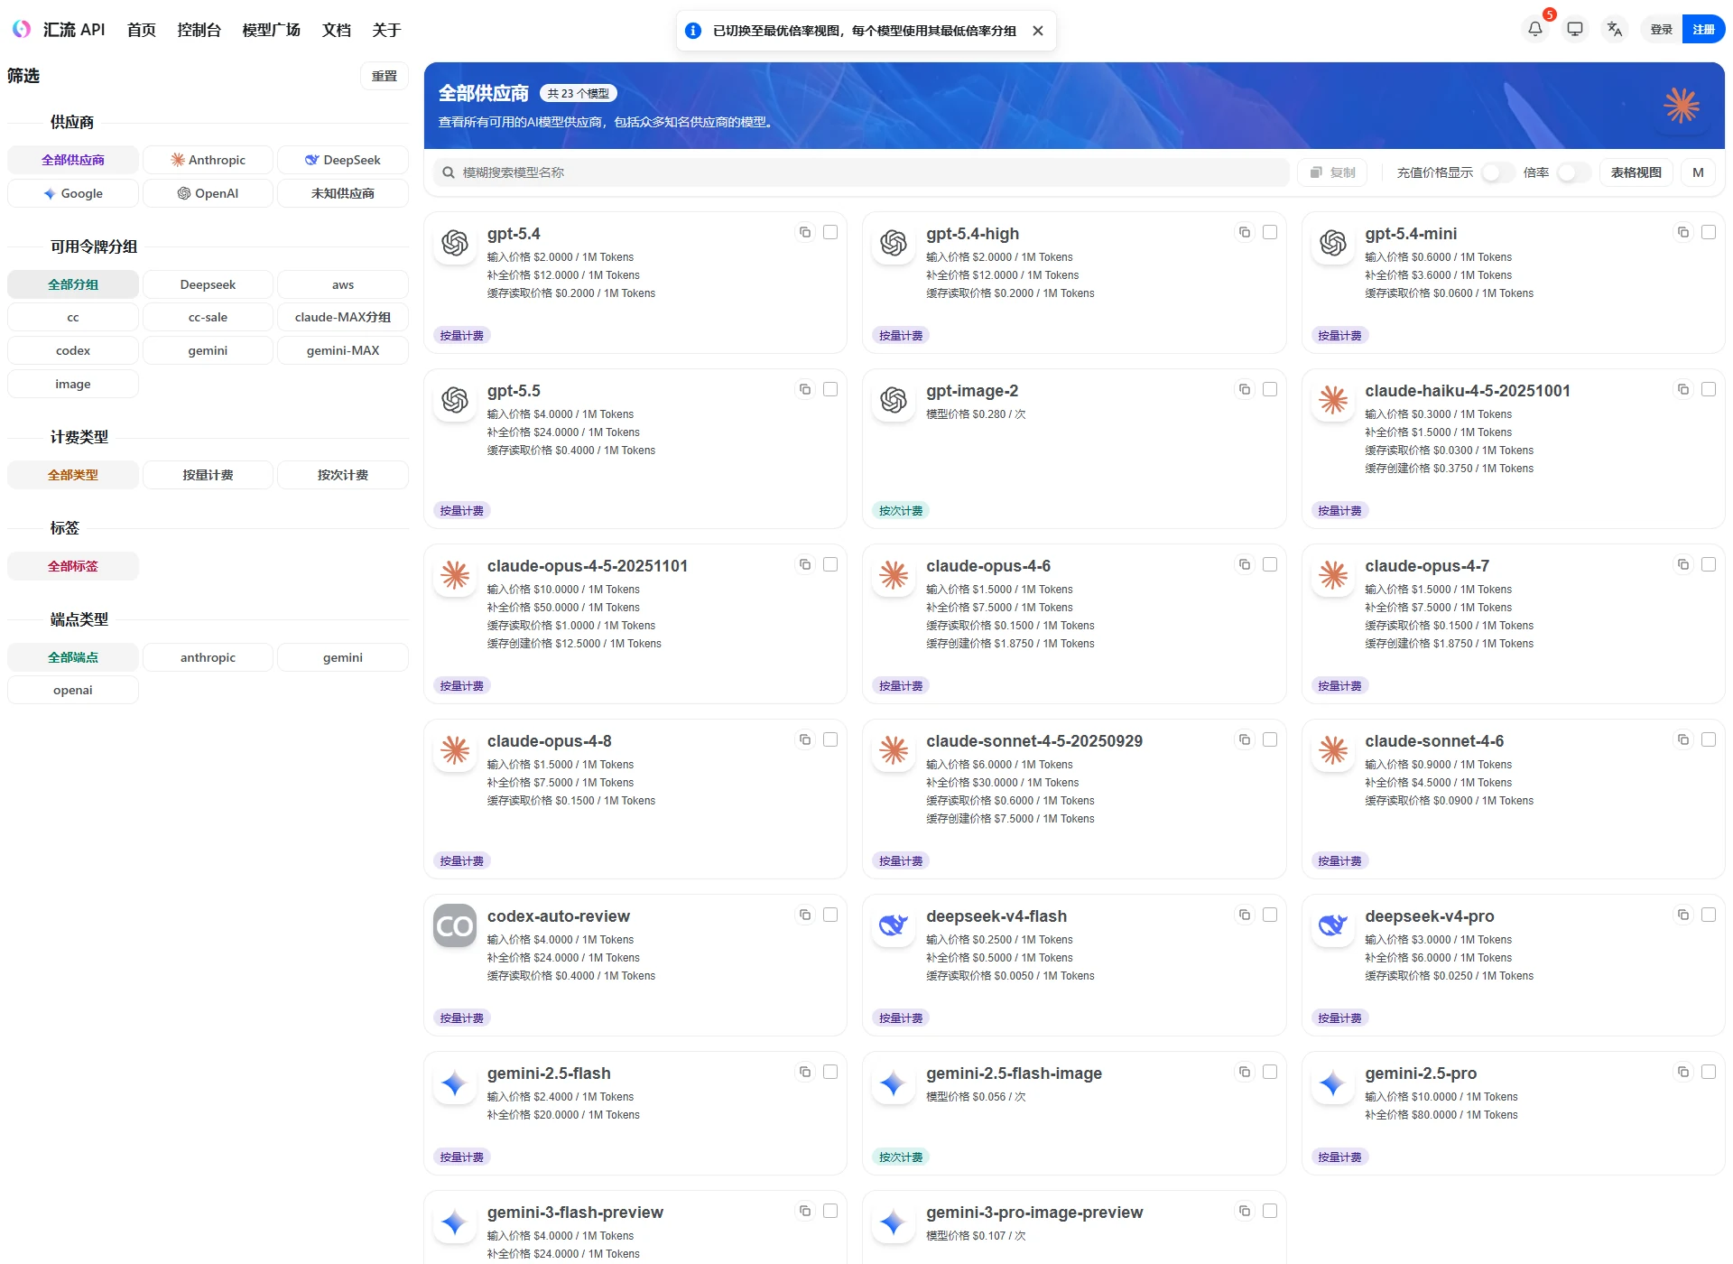Copy the deepseek-v4-flash name icon
The width and height of the screenshot is (1733, 1264).
coord(1245,915)
